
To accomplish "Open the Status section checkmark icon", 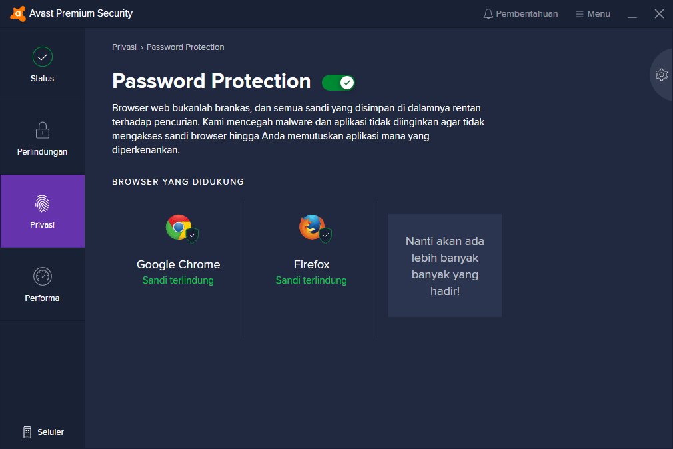I will [x=43, y=57].
